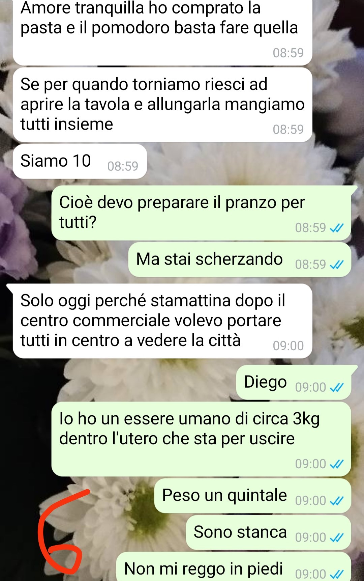The image size is (364, 581).
Task: Select the 'Io ho un essere umano' message
Action: (201, 439)
